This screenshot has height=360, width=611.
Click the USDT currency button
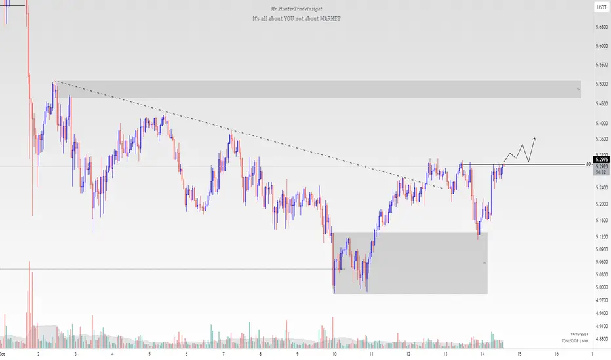click(x=601, y=7)
